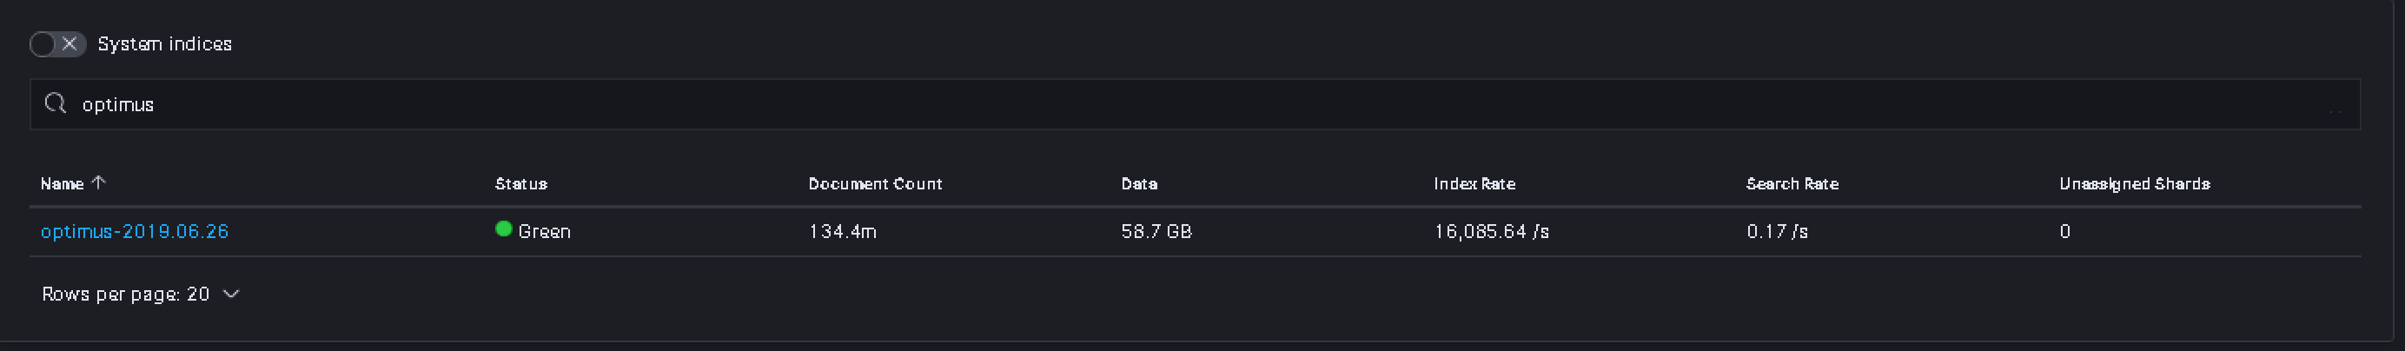Sort by the Name column header

[x=62, y=184]
